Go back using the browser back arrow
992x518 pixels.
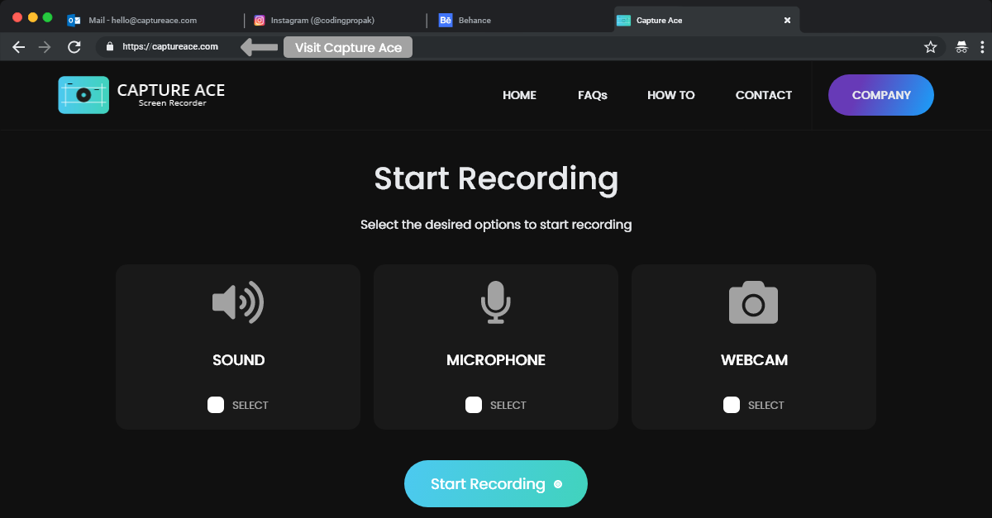(x=19, y=47)
